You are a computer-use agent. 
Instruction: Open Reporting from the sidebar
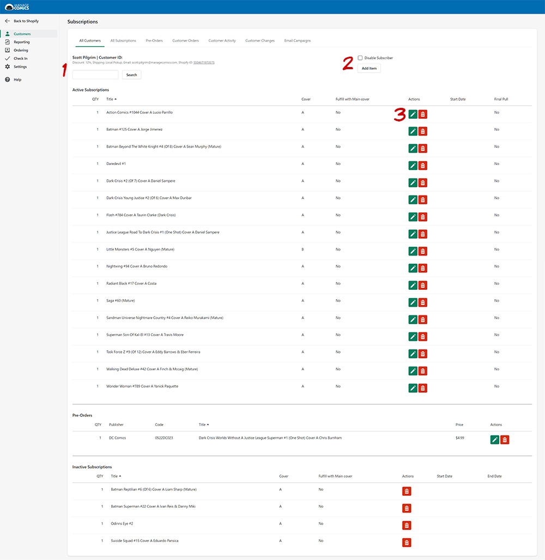21,42
